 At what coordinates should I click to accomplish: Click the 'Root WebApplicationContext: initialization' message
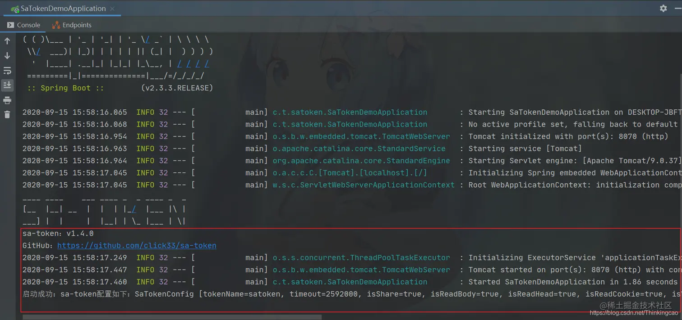[x=575, y=185]
